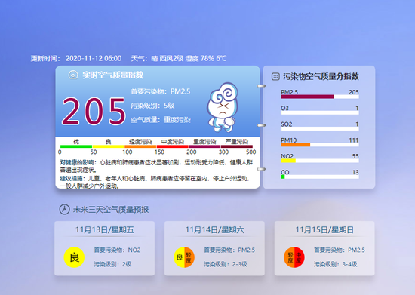The height and width of the screenshot is (295, 415).
Task: Click the PM2.5 index progress bar
Action: (320, 97)
